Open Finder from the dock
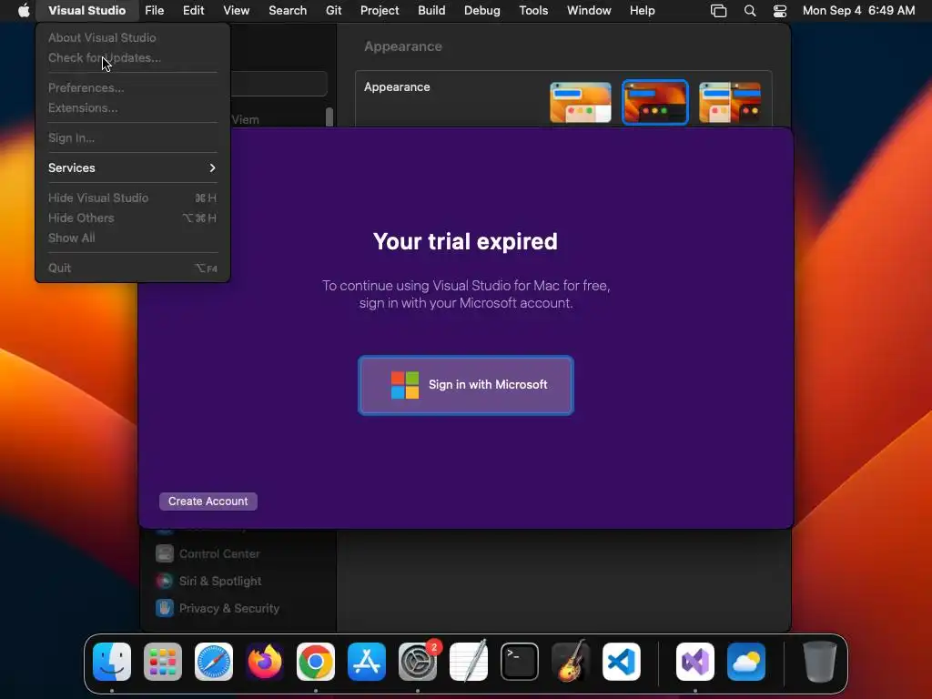Screen dimensions: 932x699 (x=112, y=662)
